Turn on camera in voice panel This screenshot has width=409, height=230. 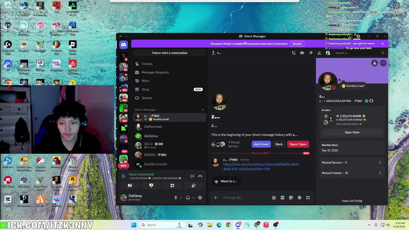[x=130, y=186]
